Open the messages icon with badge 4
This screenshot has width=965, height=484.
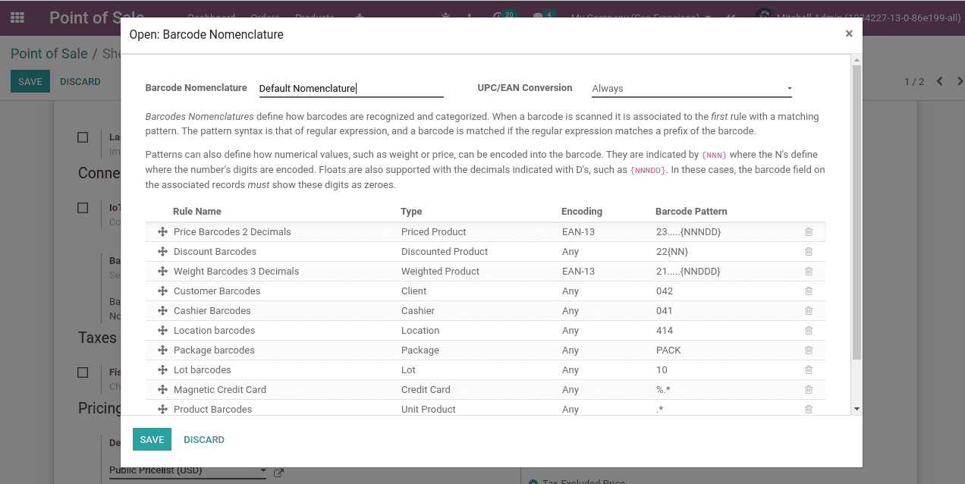(x=542, y=17)
